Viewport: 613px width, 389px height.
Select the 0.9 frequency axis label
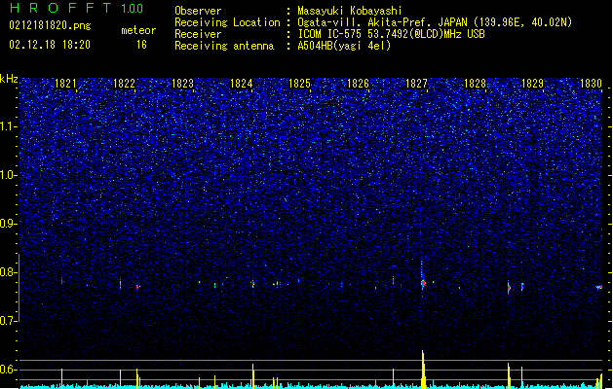click(x=8, y=223)
